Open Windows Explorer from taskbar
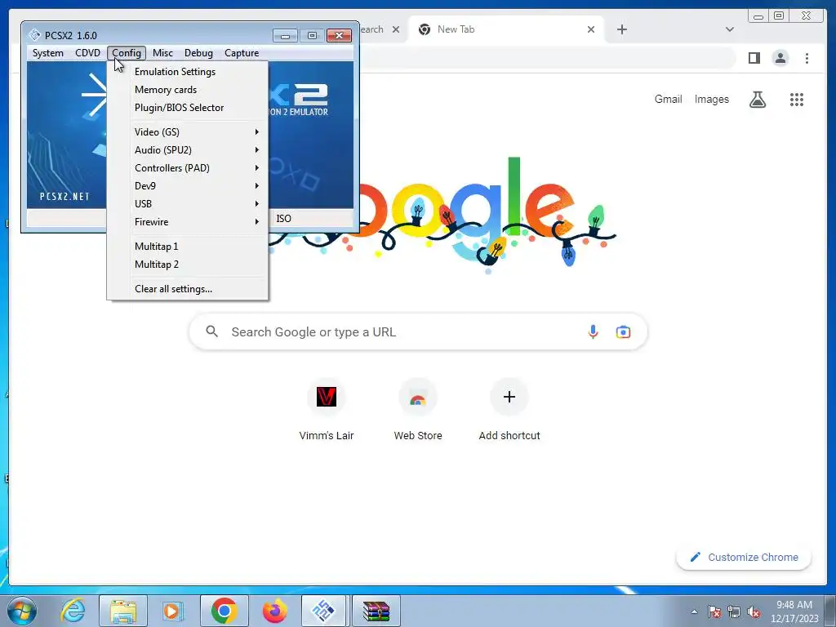Viewport: 836px width, 627px height. 123,611
